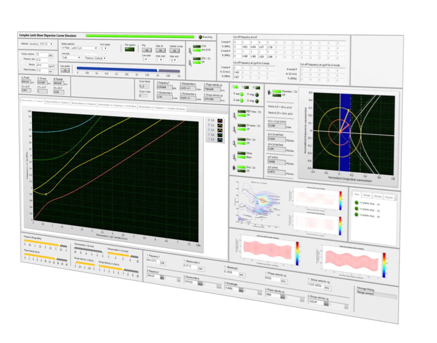Viewport: 437px width, 343px height.
Task: Open the Wavenumber vs. Frequency R3 2D Plane tab
Action: [117, 105]
